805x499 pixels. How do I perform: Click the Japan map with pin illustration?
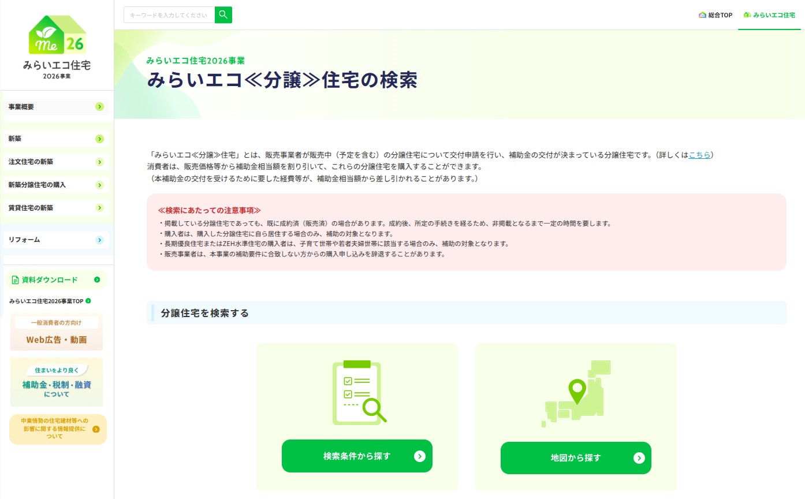(x=575, y=394)
